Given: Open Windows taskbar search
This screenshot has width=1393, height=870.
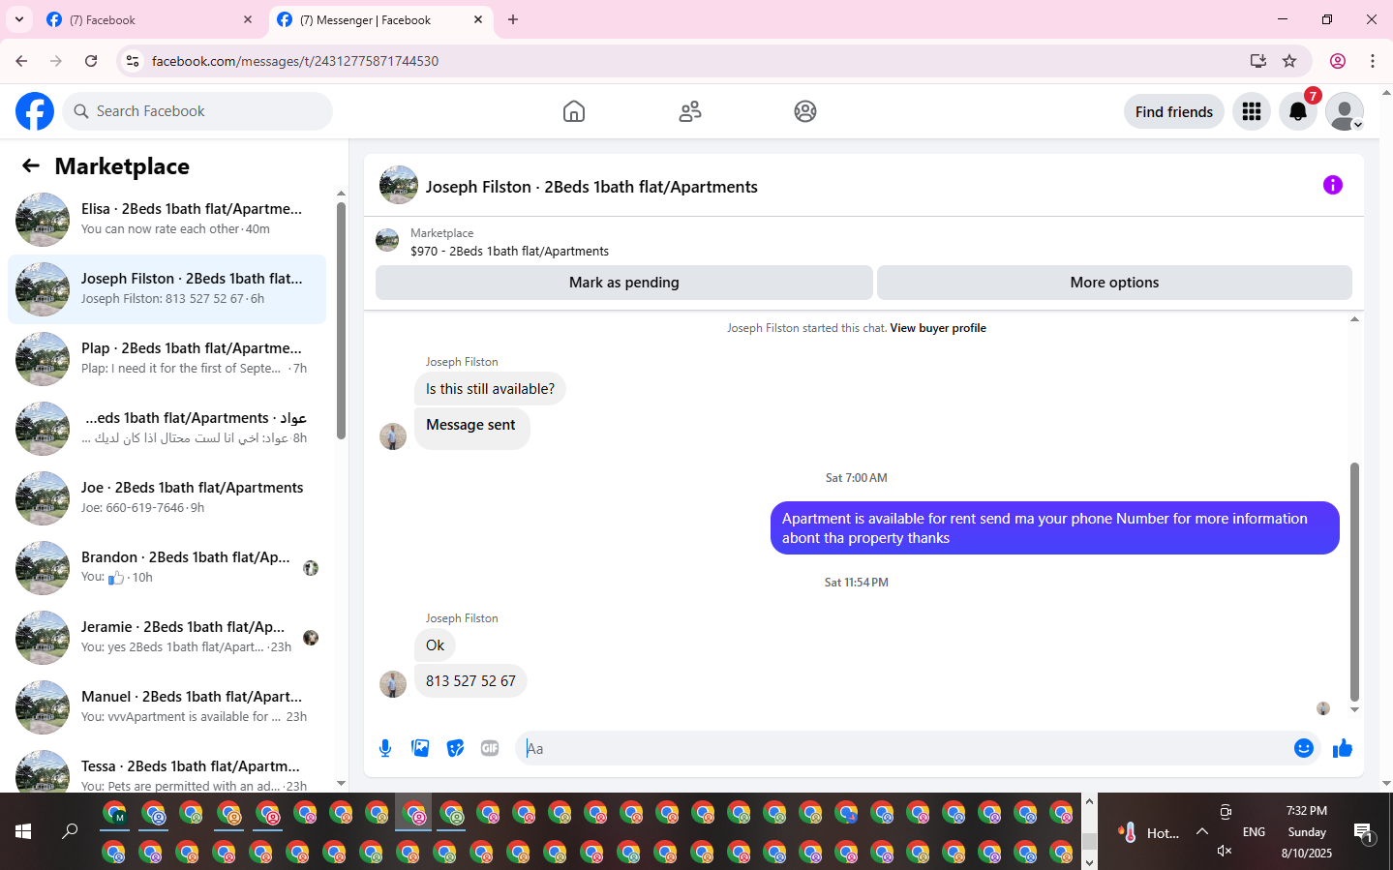Looking at the screenshot, I should pyautogui.click(x=70, y=831).
